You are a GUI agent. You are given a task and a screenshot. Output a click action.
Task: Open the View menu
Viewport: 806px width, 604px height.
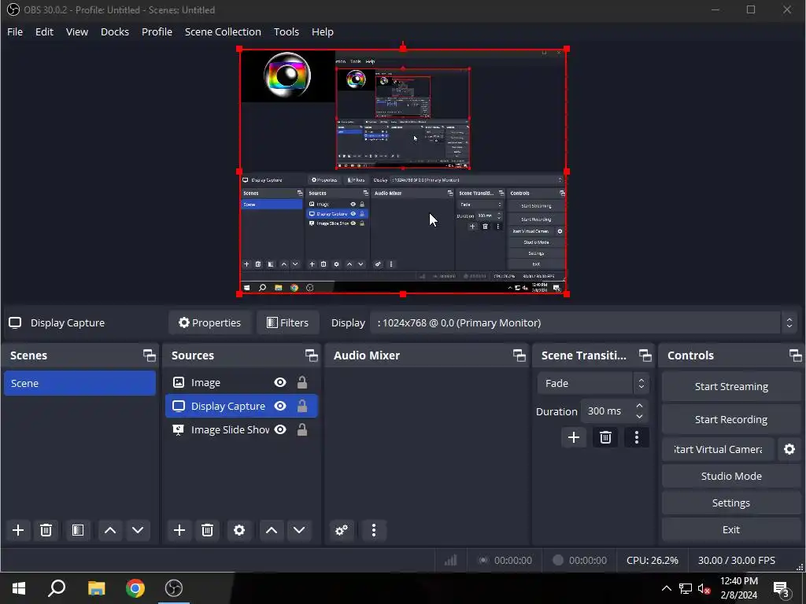76,31
